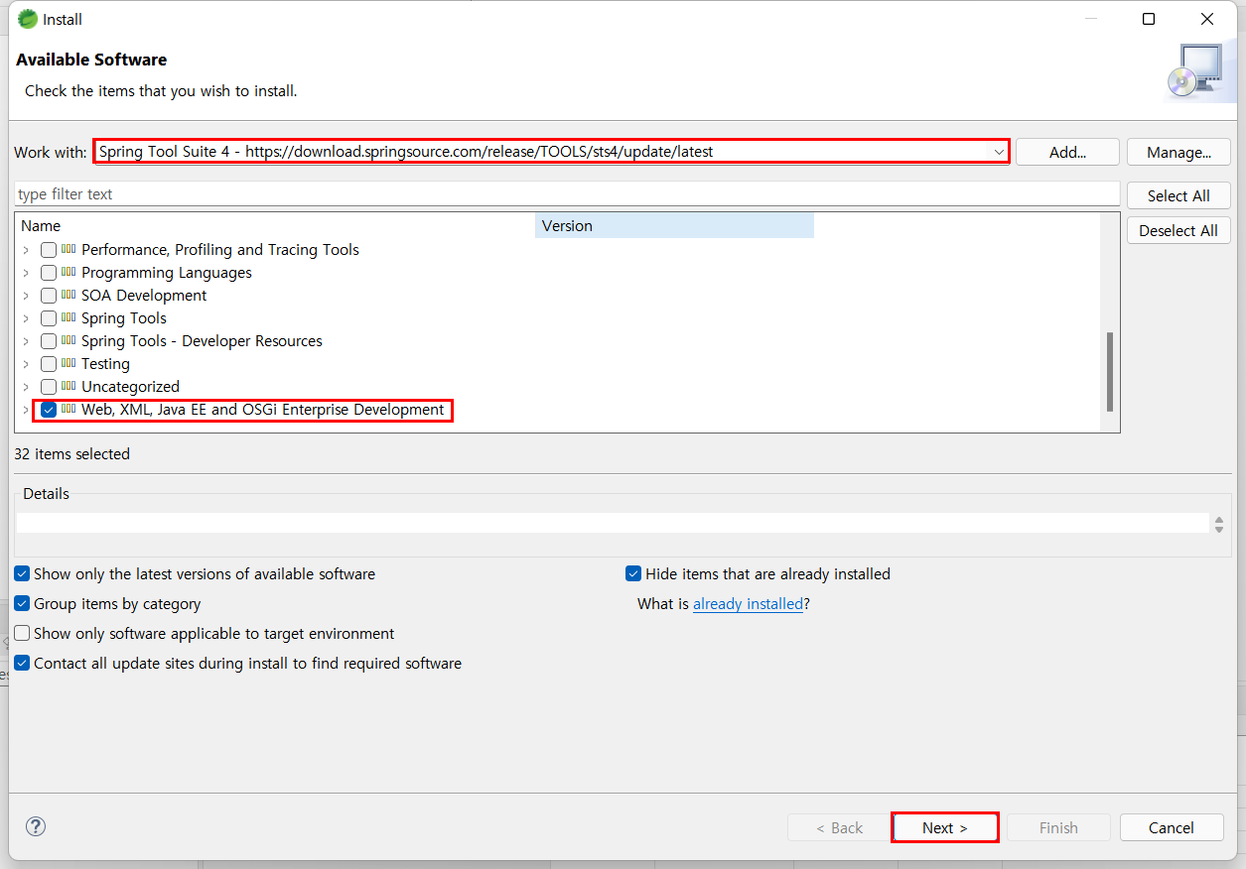Screen dimensions: 1246x869
Task: Click the Details area scroll arrows
Action: 1219,524
